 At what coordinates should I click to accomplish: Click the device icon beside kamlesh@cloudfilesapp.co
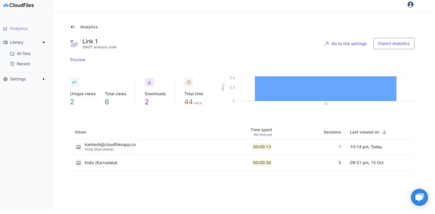[x=78, y=147]
